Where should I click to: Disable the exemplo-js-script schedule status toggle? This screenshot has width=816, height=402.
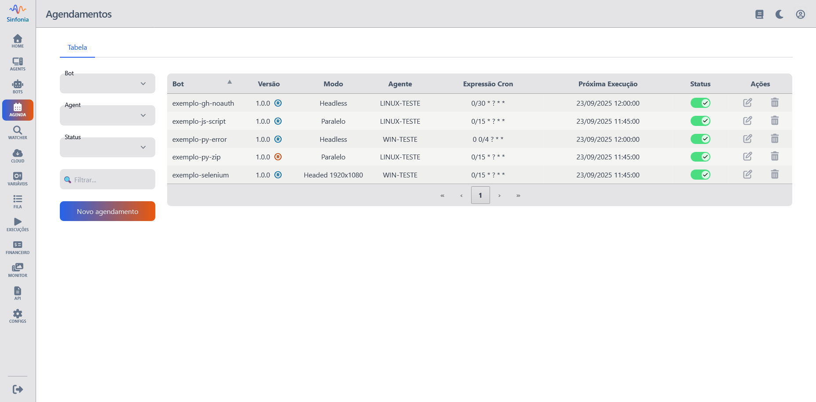coord(700,121)
